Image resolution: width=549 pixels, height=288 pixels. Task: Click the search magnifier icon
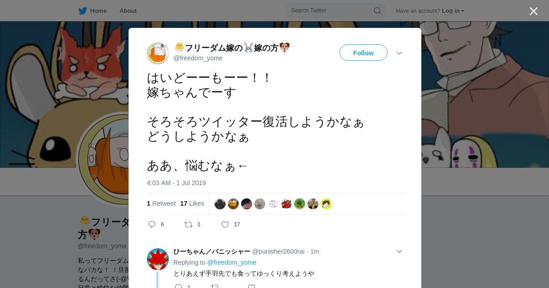pyautogui.click(x=377, y=11)
